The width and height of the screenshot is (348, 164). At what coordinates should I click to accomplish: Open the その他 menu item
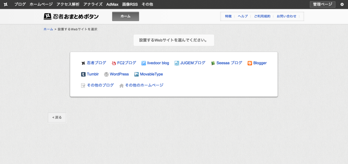147,4
